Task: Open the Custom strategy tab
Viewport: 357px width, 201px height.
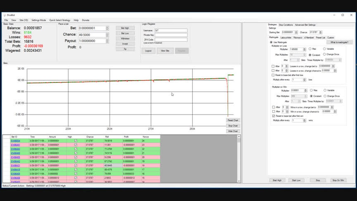Action: [331, 37]
